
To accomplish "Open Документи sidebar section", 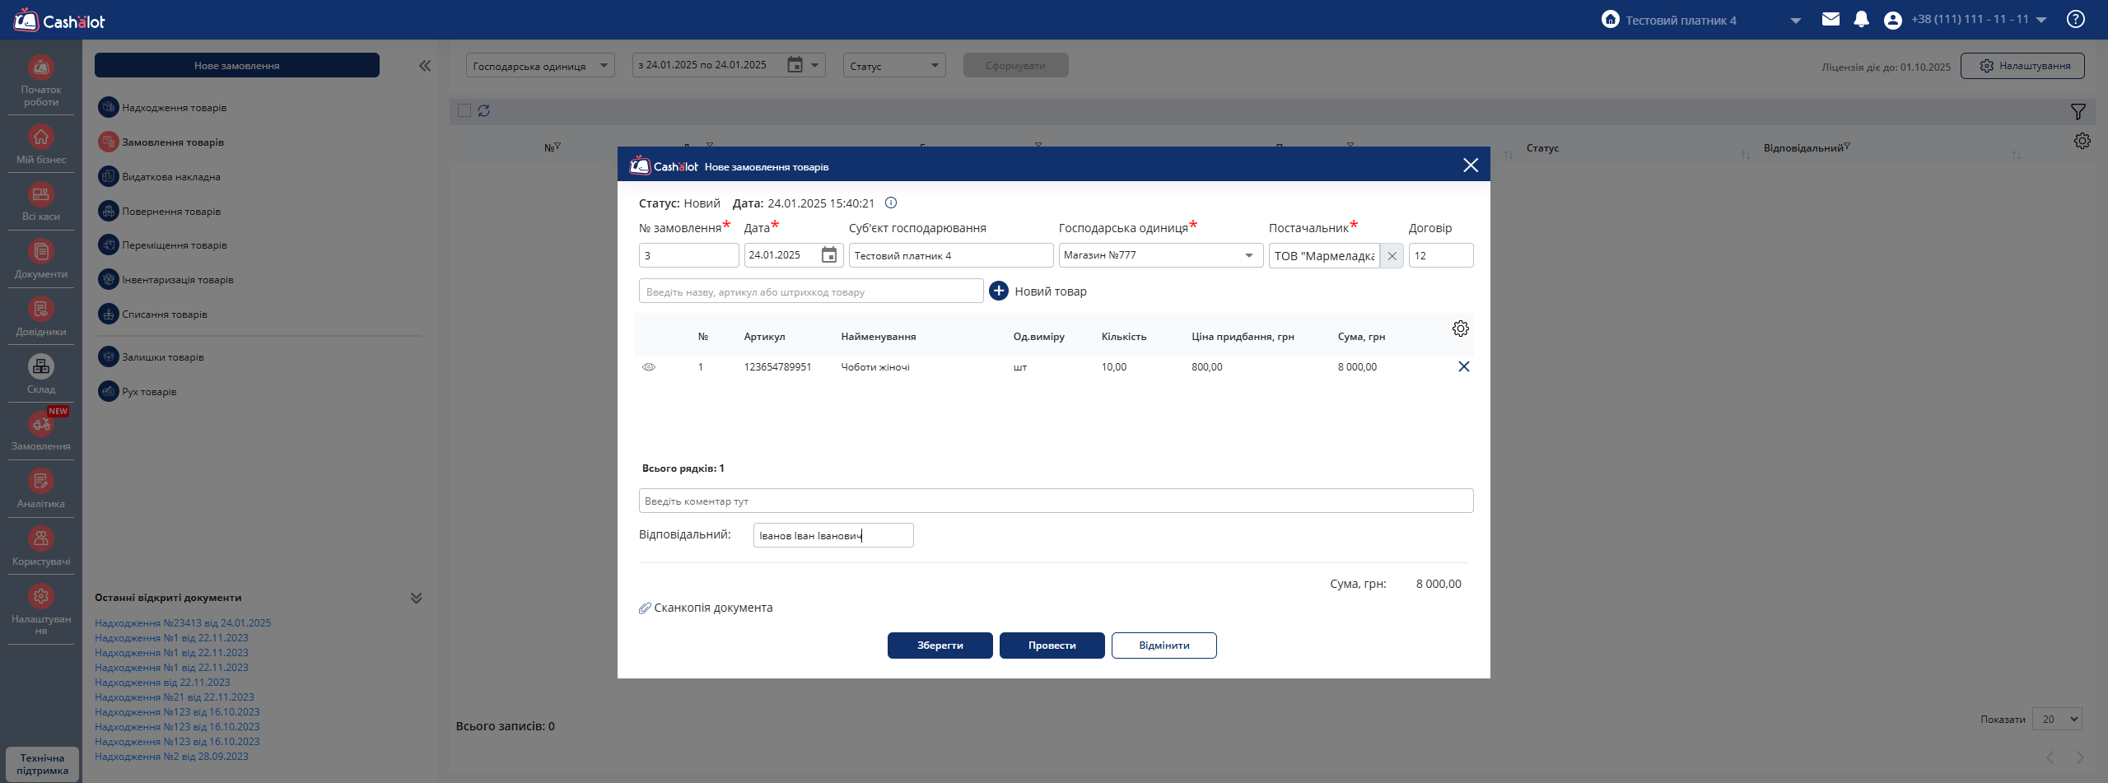I will 41,259.
